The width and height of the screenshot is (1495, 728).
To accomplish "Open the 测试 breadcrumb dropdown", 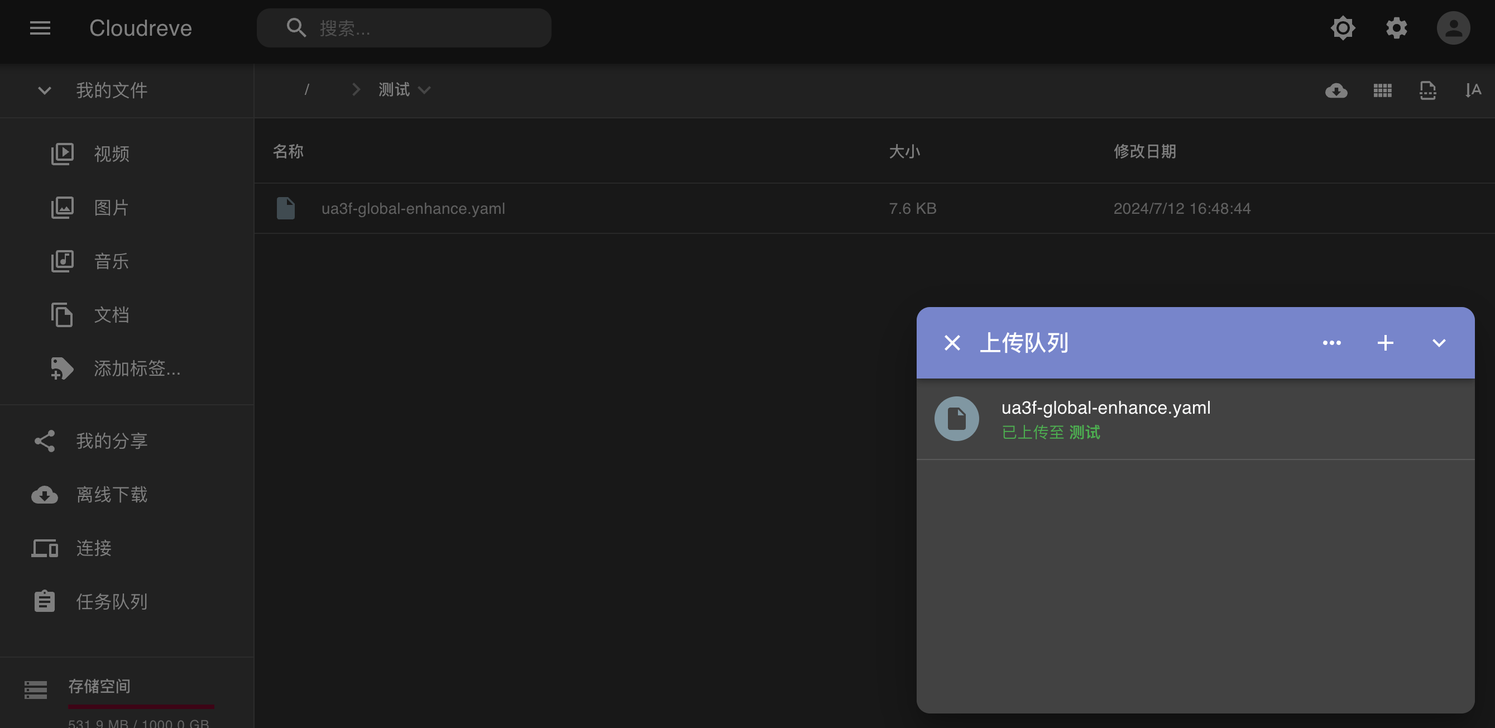I will [425, 90].
